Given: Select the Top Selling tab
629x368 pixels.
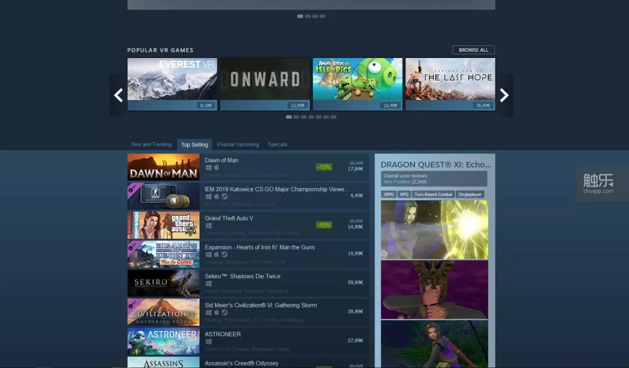Looking at the screenshot, I should click(x=195, y=145).
